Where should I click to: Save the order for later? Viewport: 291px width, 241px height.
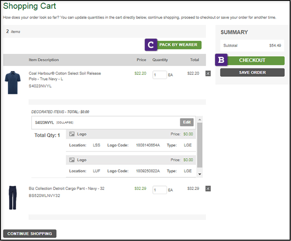point(252,72)
